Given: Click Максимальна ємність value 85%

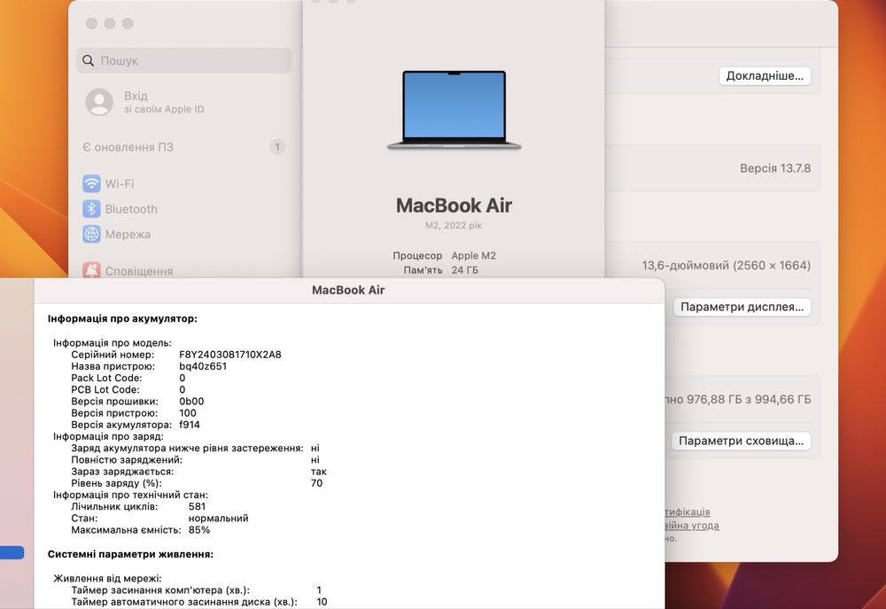Looking at the screenshot, I should click(198, 530).
